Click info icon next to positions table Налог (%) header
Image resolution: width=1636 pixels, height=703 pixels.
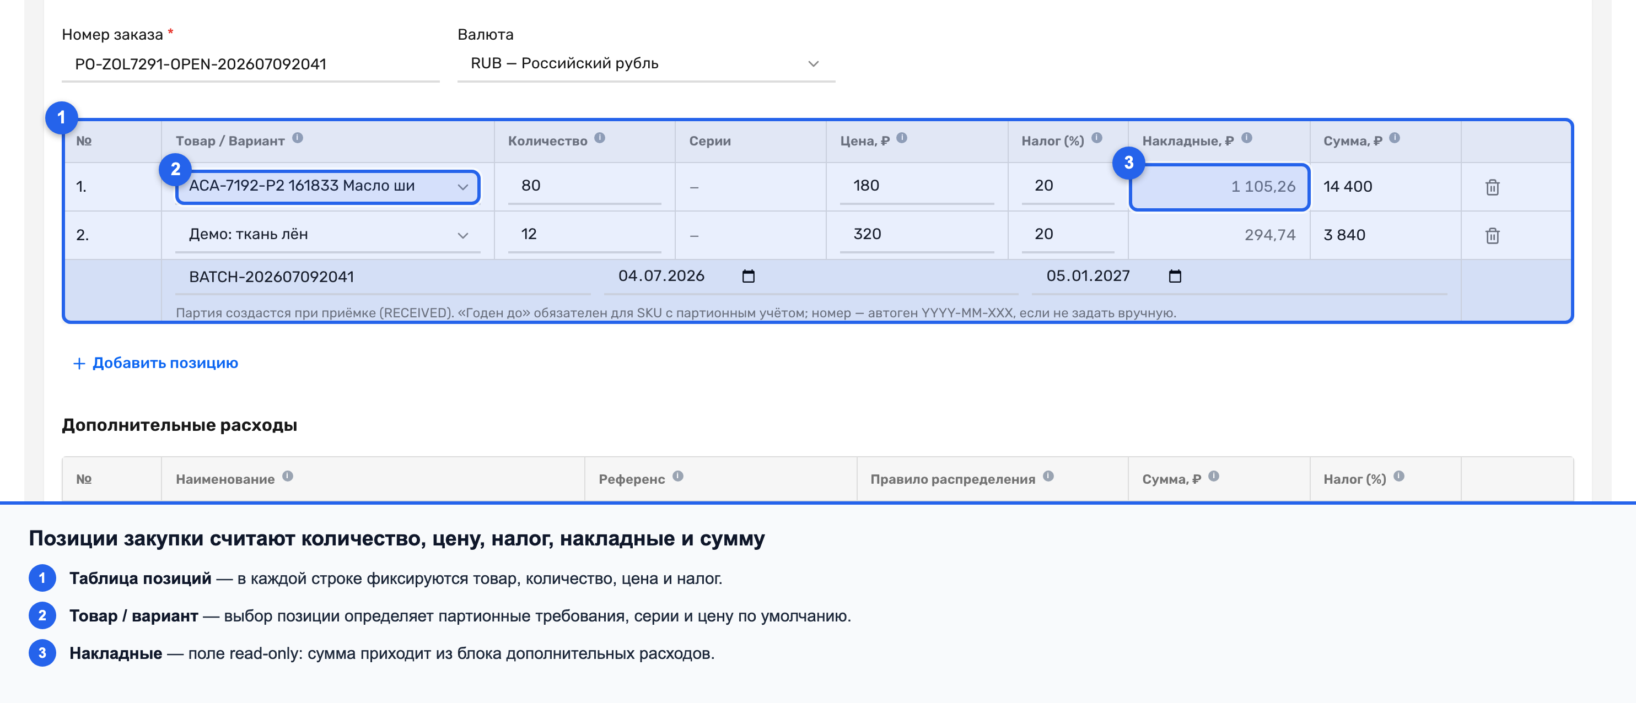1097,138
